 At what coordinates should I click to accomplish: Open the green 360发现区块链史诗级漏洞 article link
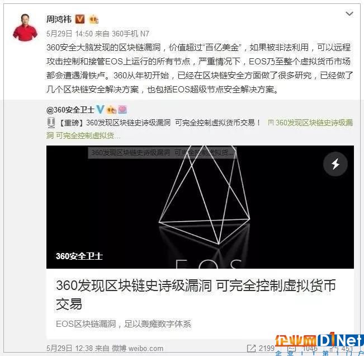coord(310,123)
